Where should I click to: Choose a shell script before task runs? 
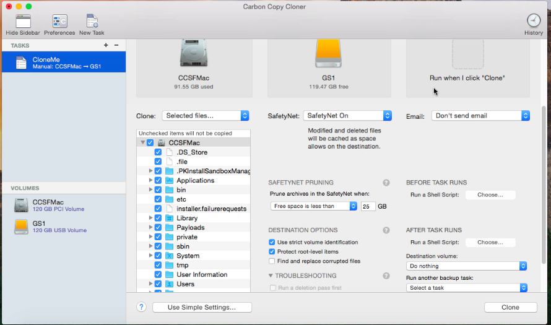[490, 195]
